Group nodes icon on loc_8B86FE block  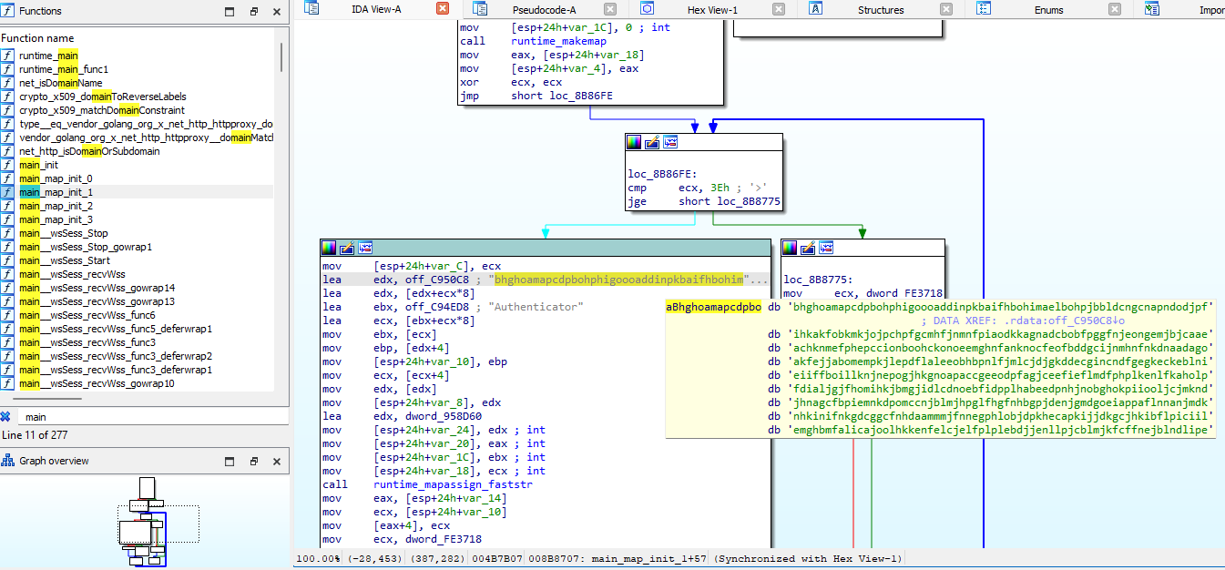pyautogui.click(x=670, y=142)
